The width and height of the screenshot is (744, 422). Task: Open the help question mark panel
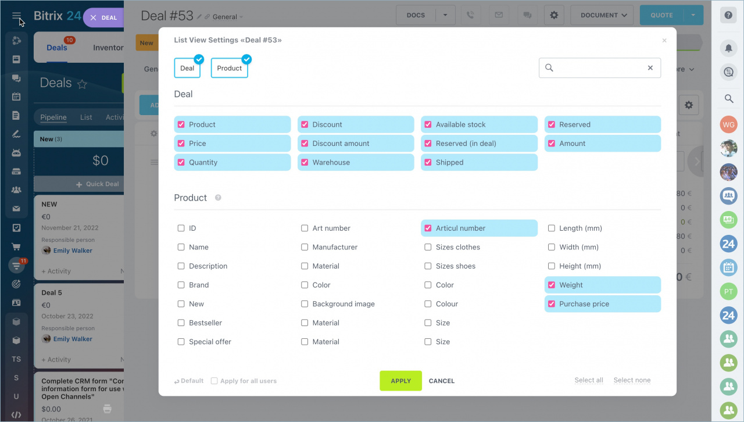pos(728,15)
